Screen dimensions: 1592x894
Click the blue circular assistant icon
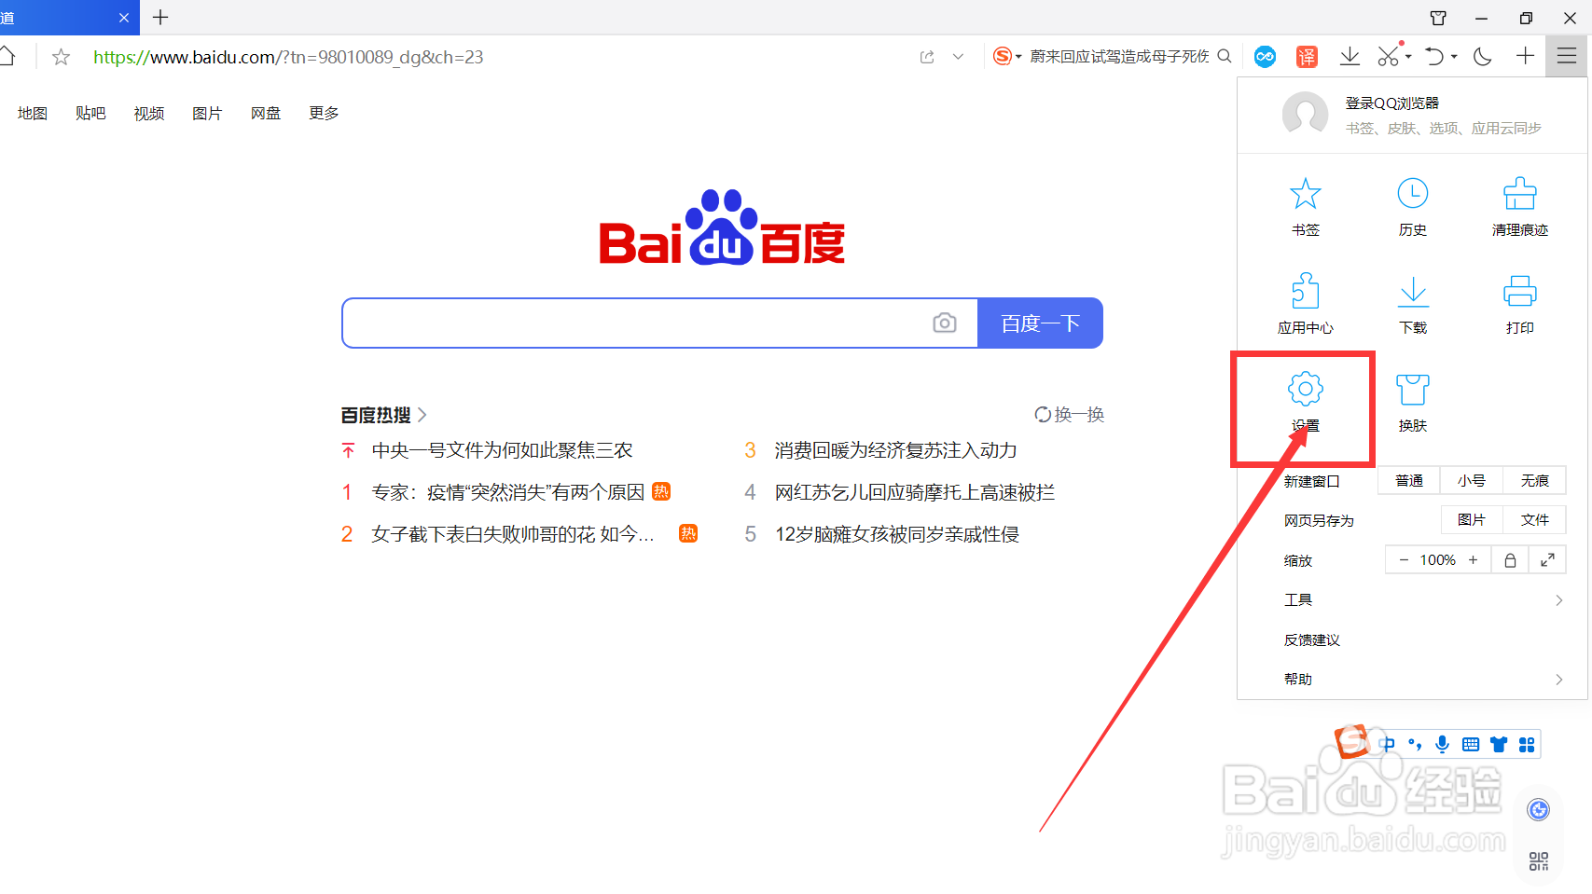pos(1539,809)
